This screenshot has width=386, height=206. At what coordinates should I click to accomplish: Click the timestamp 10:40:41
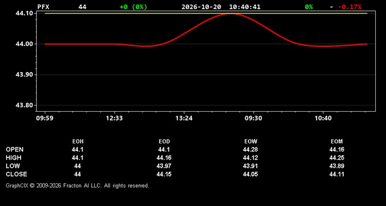(x=244, y=7)
